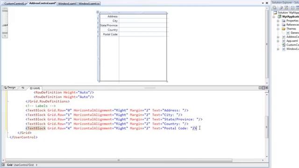Select the State/Province label in the designer

pos(109,25)
